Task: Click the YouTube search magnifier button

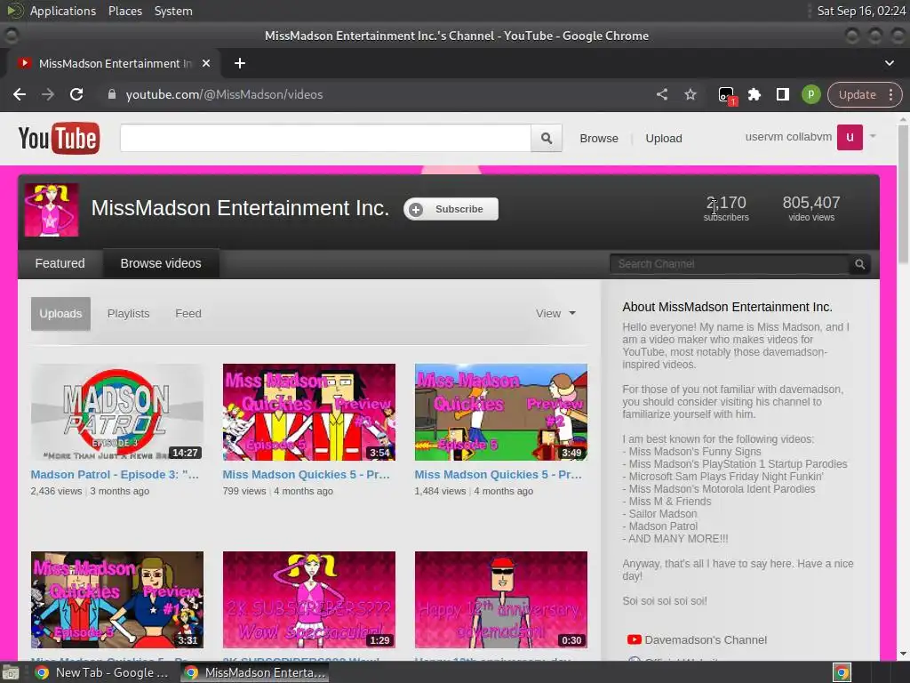Action: [547, 138]
